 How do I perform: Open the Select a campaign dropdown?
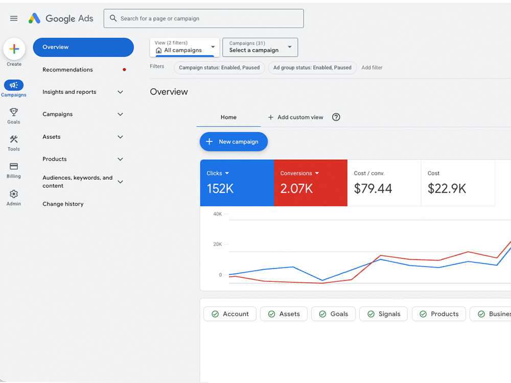pyautogui.click(x=260, y=47)
